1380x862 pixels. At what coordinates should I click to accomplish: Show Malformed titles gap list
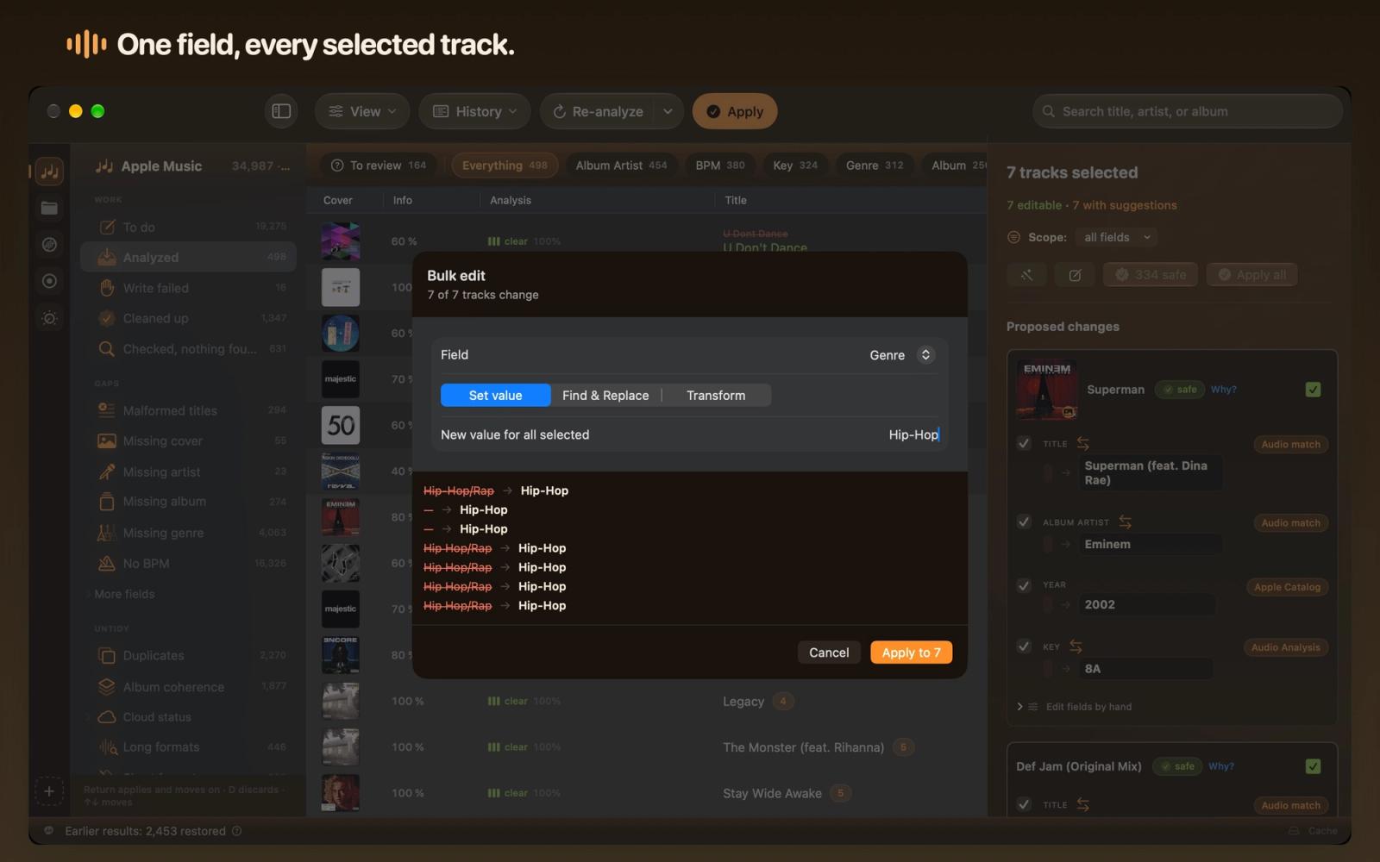[189, 410]
